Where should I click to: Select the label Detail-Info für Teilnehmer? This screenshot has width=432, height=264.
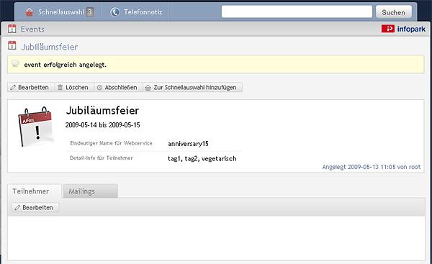pos(101,158)
